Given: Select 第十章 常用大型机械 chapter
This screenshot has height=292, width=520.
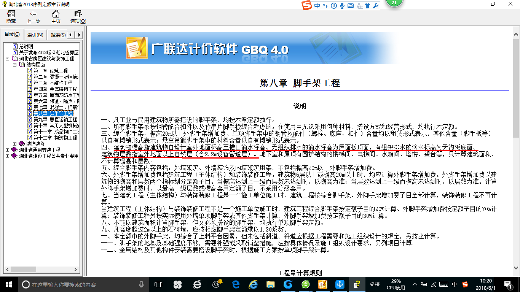Looking at the screenshot, I should tap(56, 125).
